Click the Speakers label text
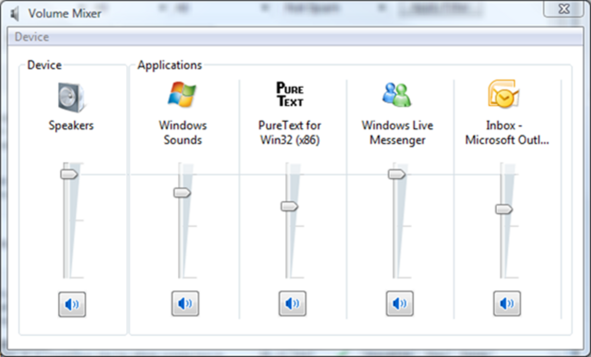The height and width of the screenshot is (357, 591). (71, 125)
